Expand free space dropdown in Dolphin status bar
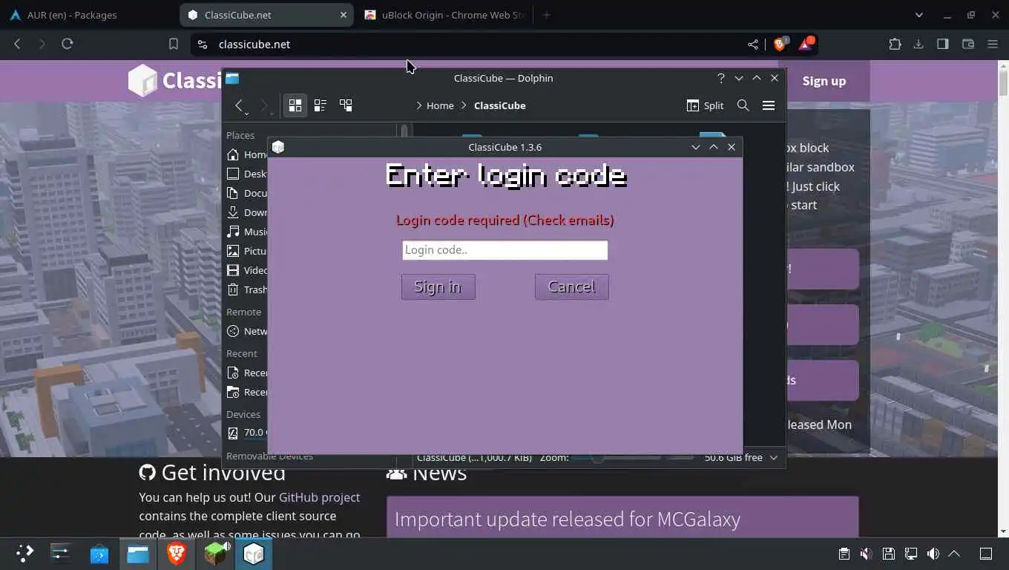Screen dimensions: 1009x570 pyautogui.click(x=774, y=458)
